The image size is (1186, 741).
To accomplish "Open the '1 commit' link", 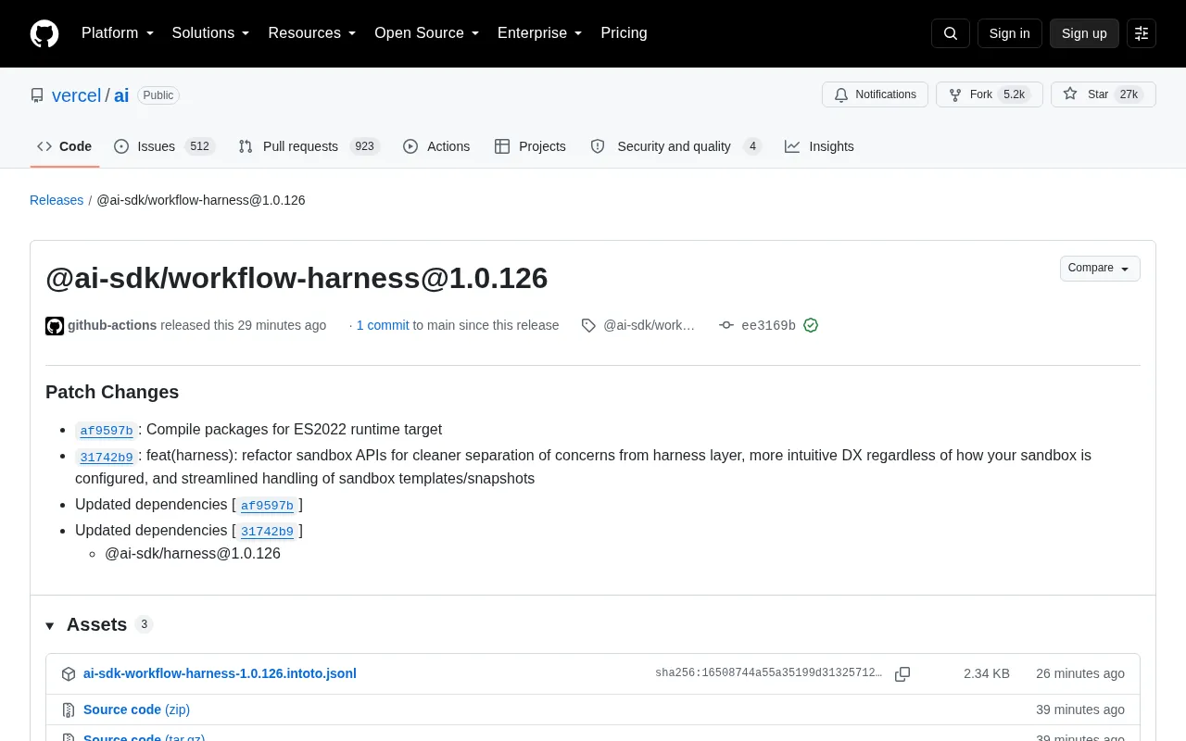I will point(383,325).
